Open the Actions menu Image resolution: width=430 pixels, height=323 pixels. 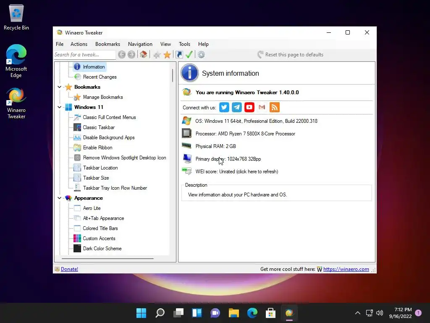[x=79, y=44]
